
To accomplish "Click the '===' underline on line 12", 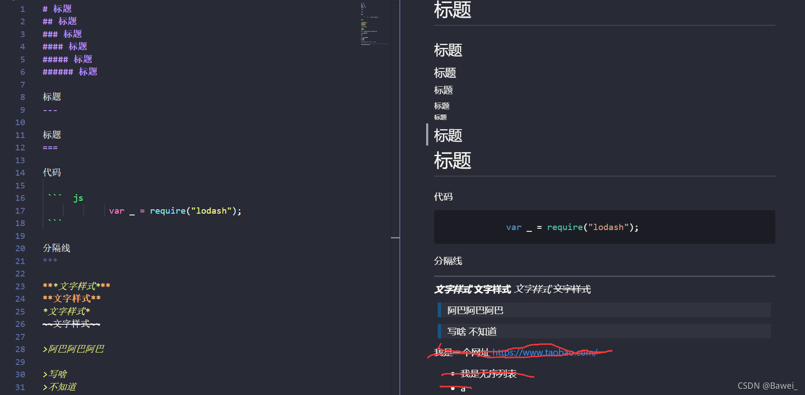I will pos(50,148).
